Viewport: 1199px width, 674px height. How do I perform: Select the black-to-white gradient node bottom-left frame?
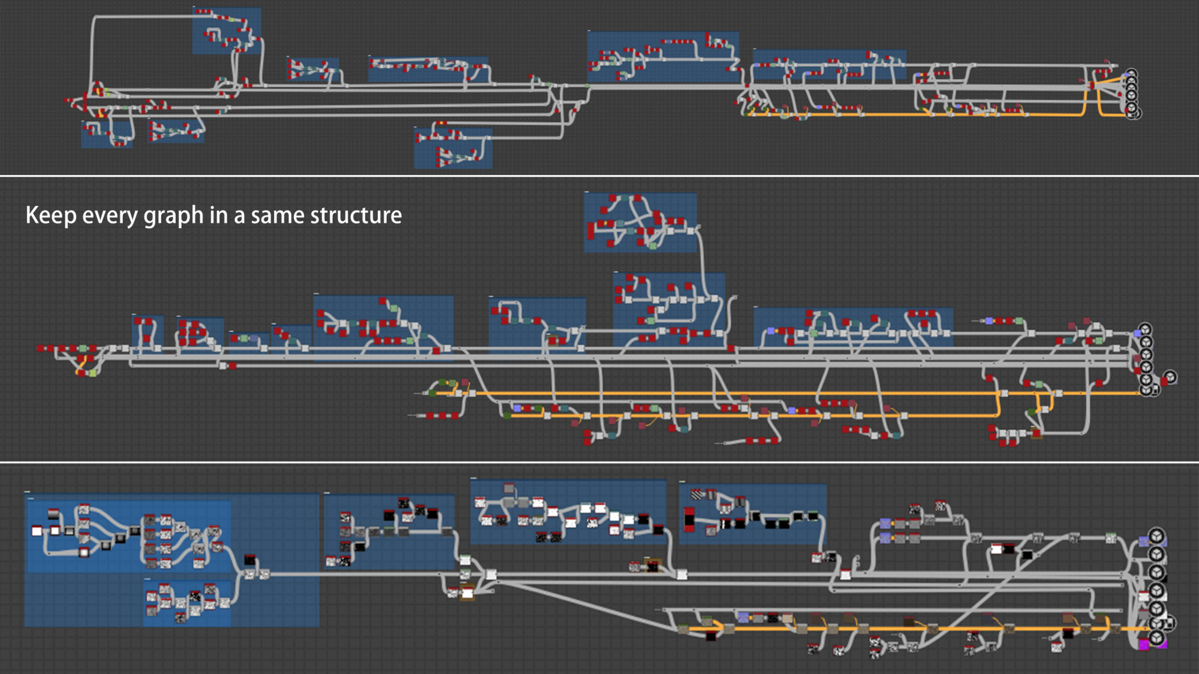[52, 513]
